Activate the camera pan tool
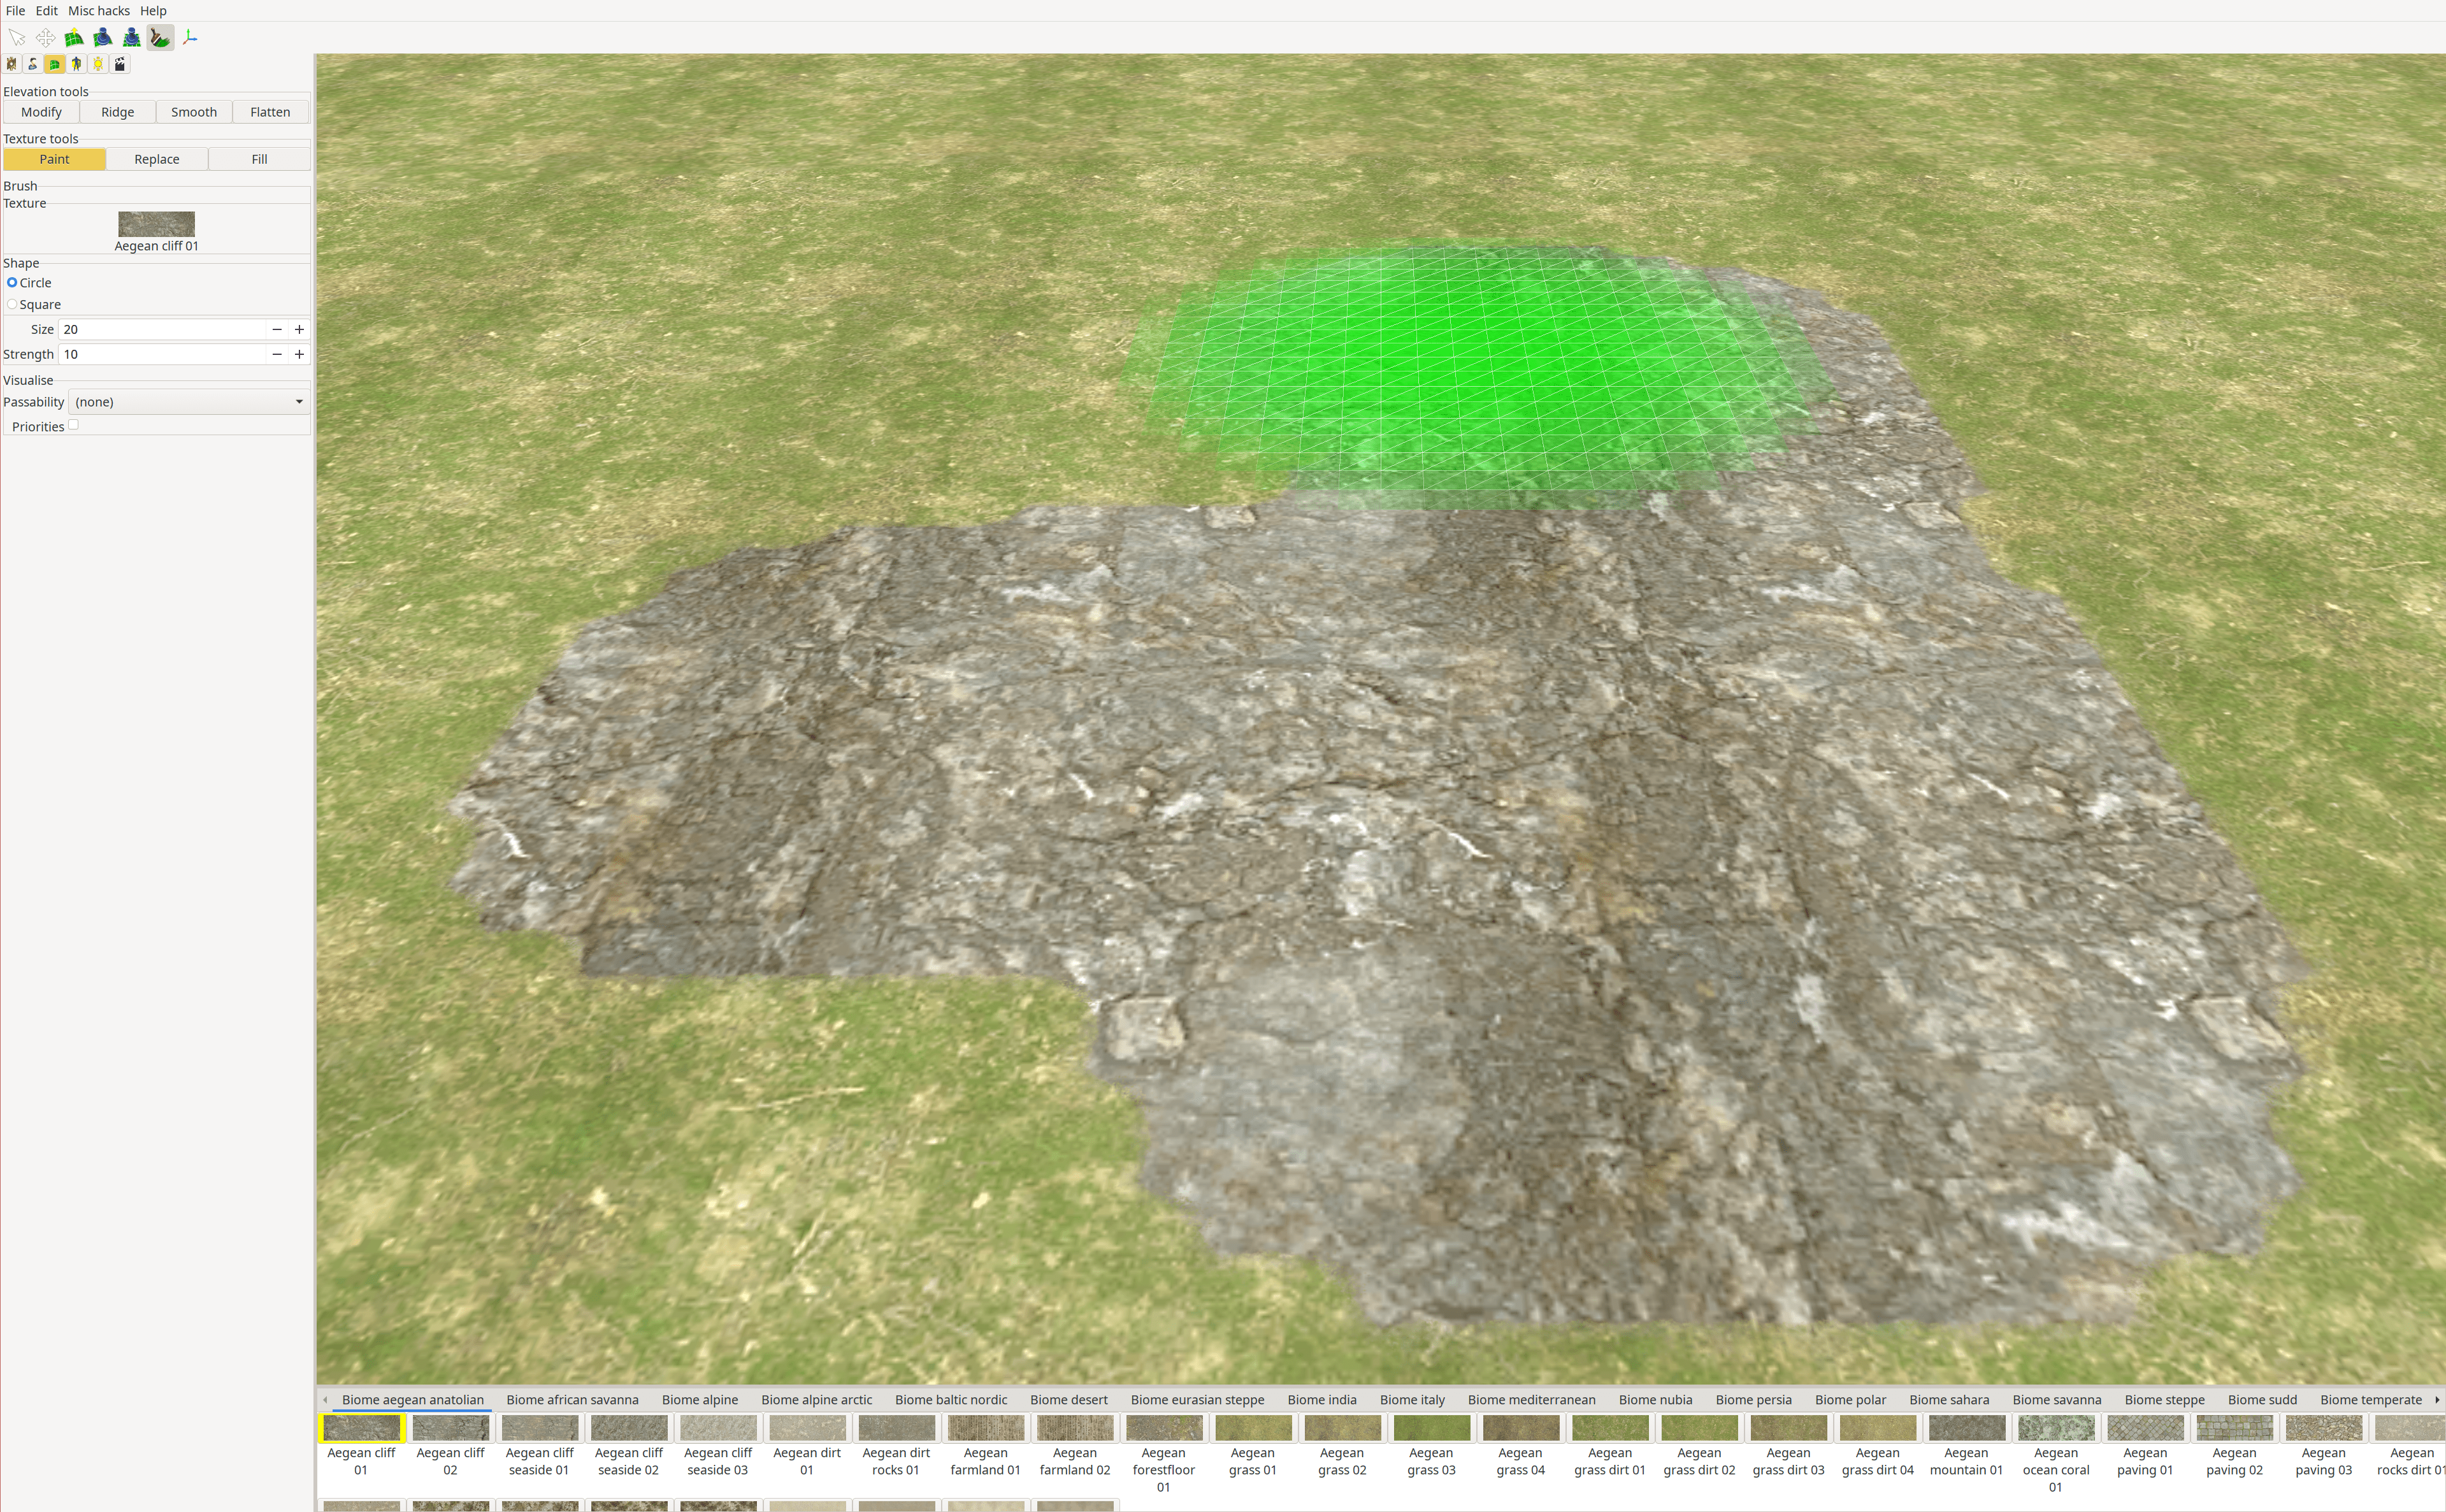This screenshot has width=2446, height=1512. [x=45, y=37]
